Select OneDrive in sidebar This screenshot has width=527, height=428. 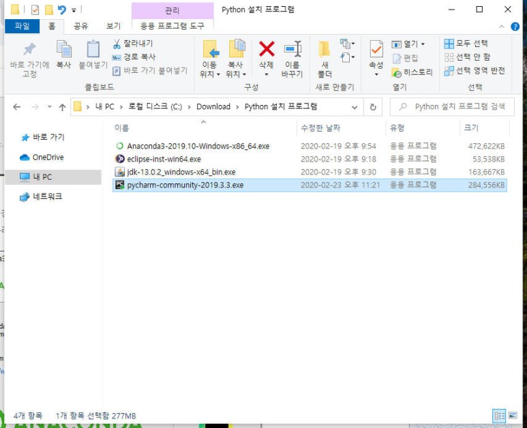pos(42,157)
